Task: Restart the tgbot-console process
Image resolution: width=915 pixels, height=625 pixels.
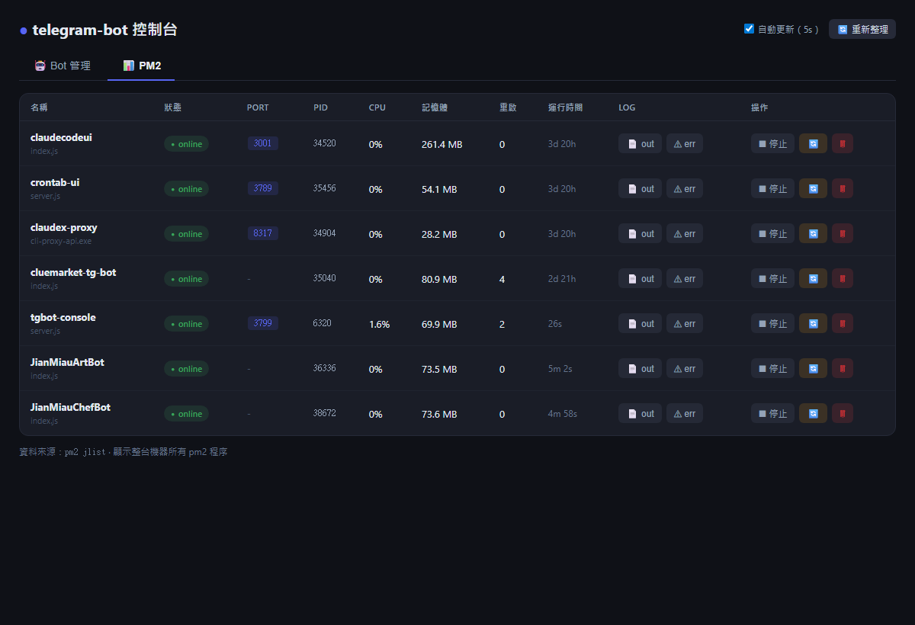Action: [813, 323]
